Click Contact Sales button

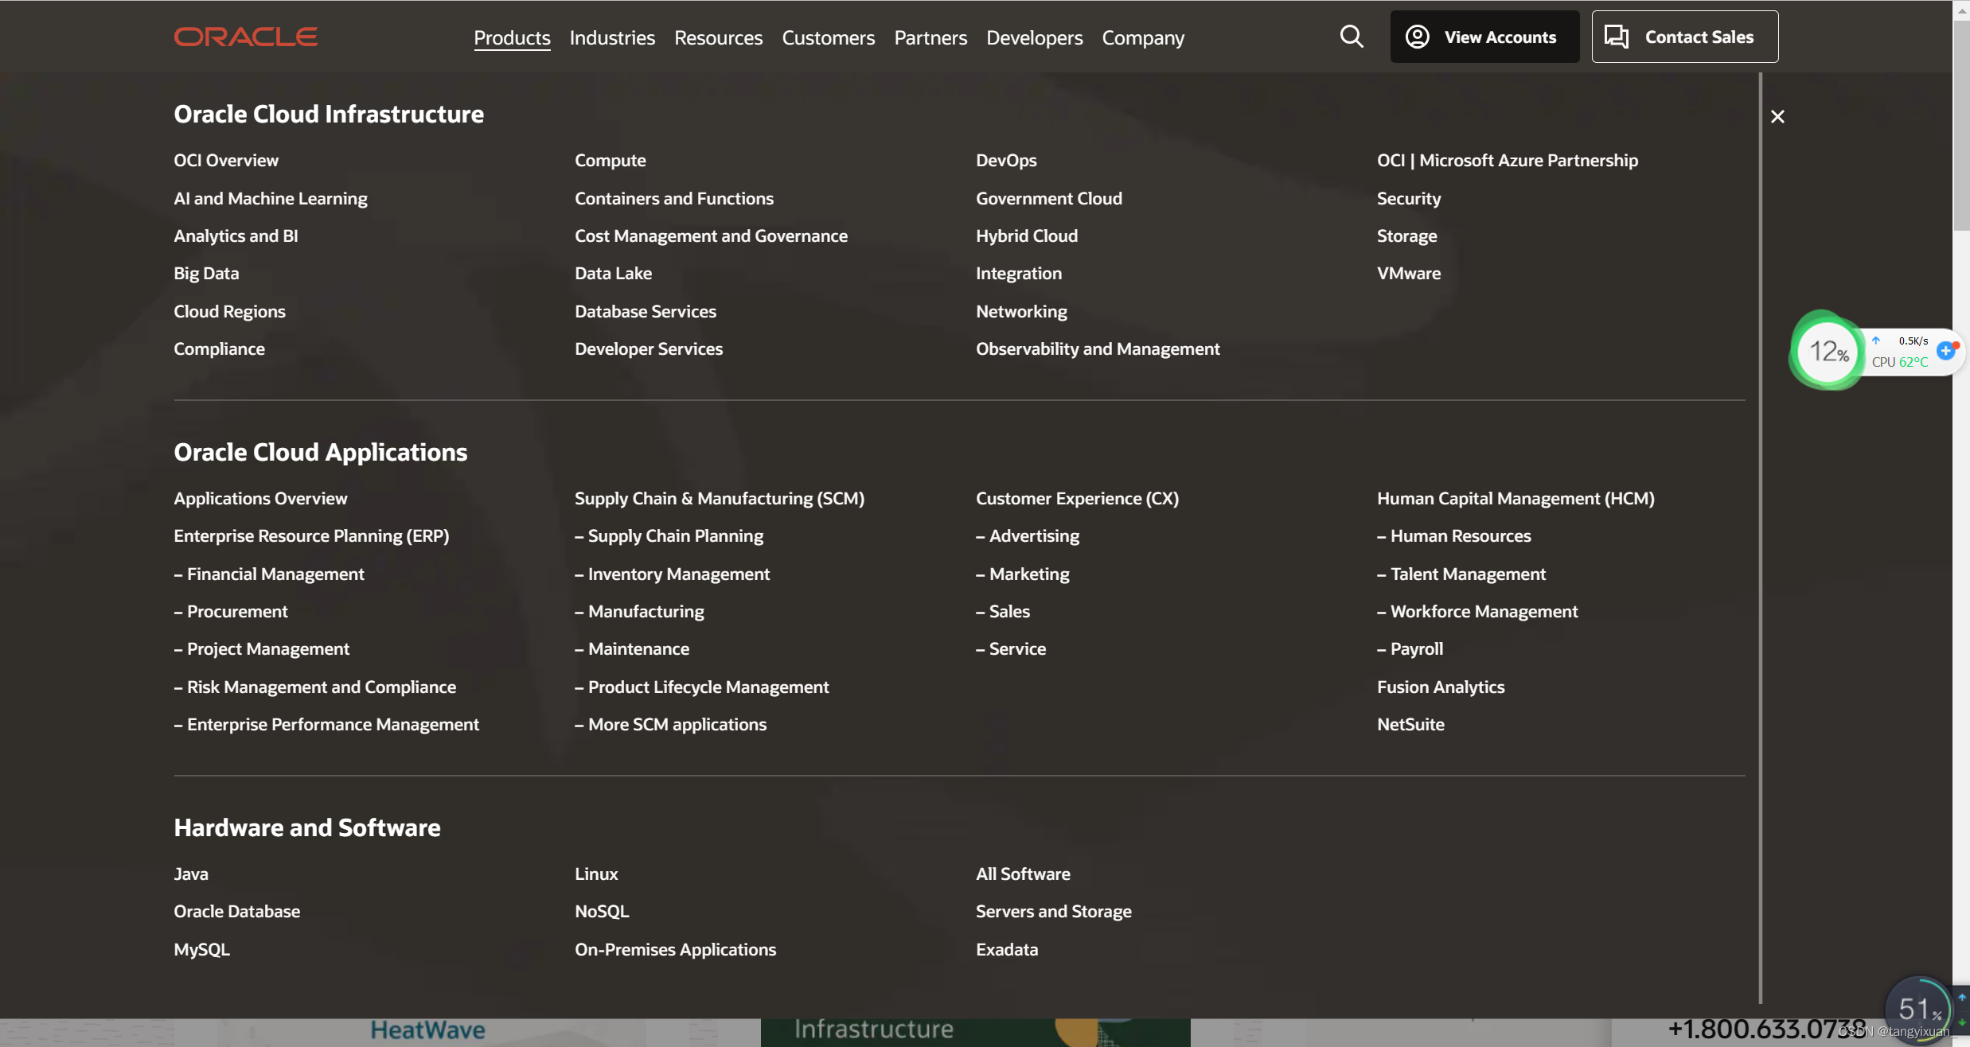click(1684, 37)
